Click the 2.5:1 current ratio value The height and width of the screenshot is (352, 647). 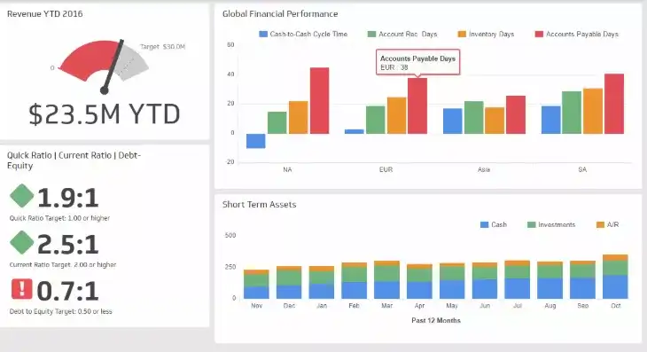pyautogui.click(x=68, y=245)
